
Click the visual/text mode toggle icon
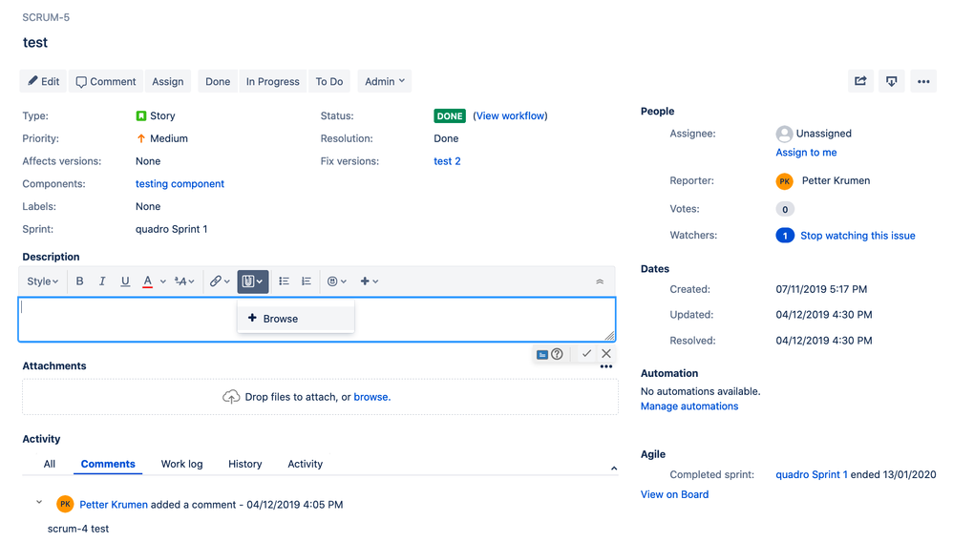click(542, 354)
